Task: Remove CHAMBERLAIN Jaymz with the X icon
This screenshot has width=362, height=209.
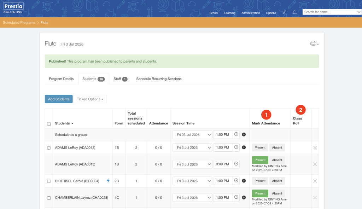Action: point(315,198)
